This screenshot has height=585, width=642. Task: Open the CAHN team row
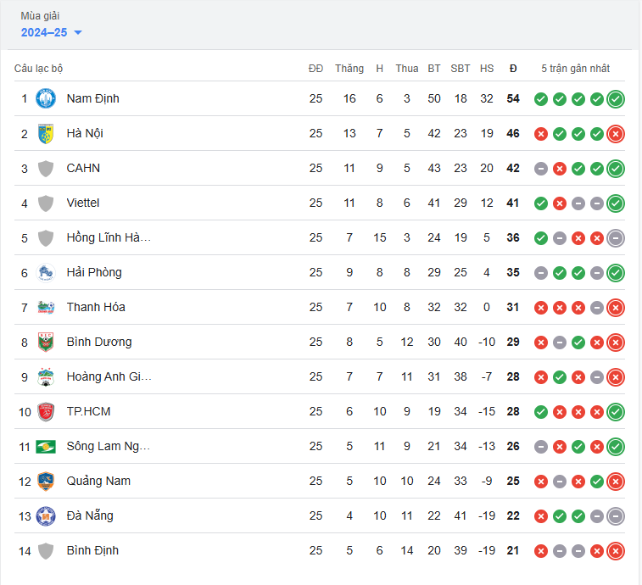(83, 168)
